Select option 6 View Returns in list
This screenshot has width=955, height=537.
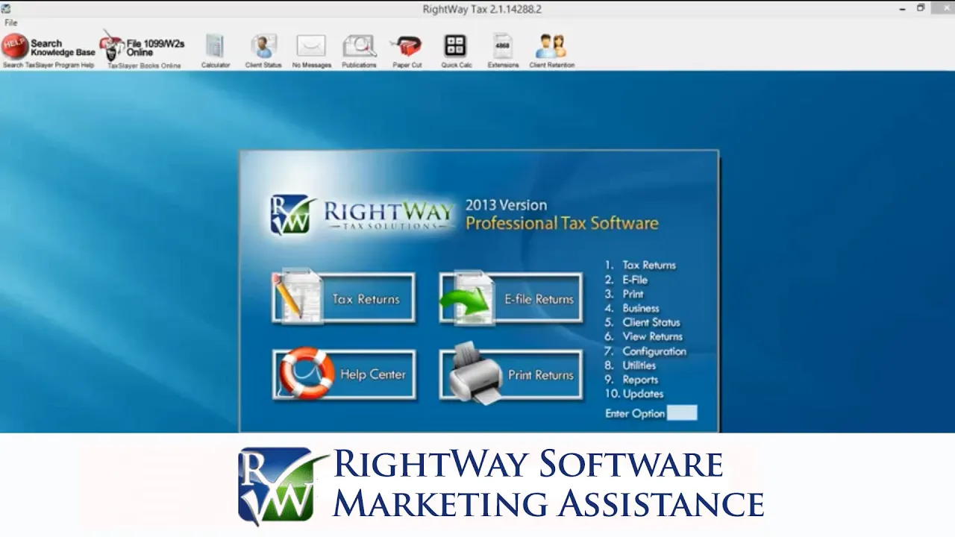[x=643, y=336]
